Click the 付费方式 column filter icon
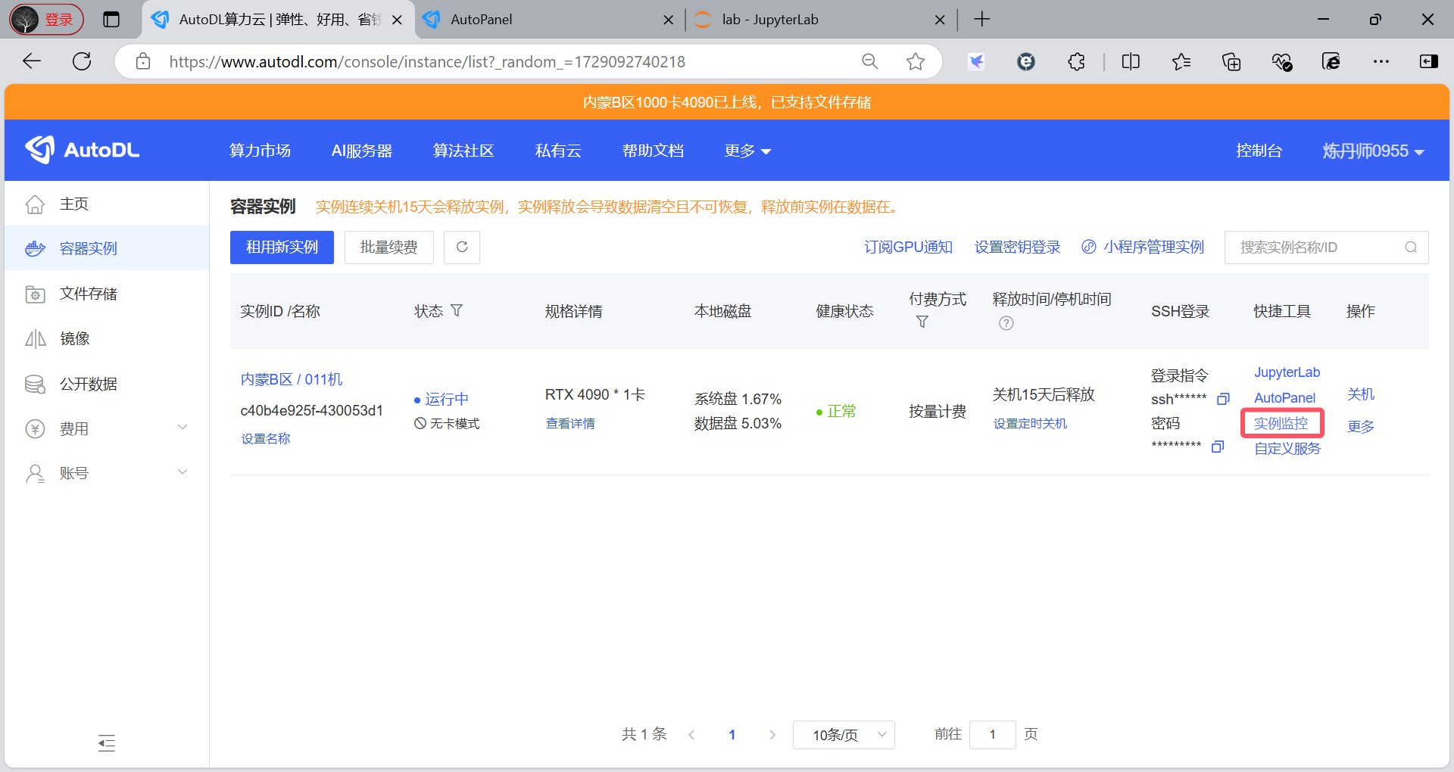1454x772 pixels. [x=922, y=322]
